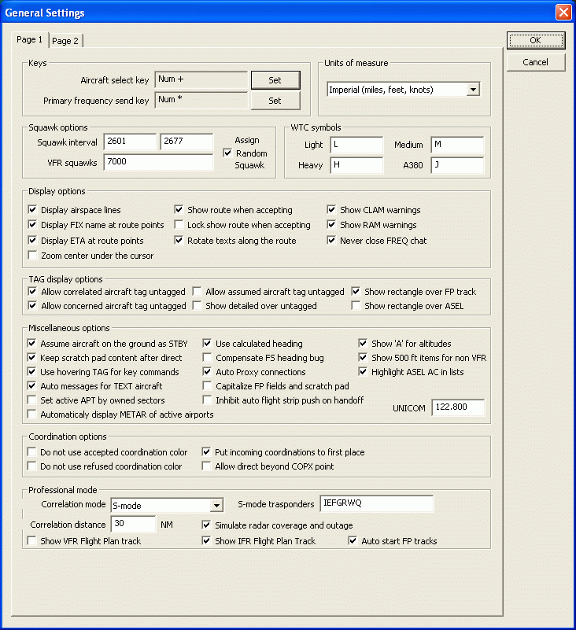The image size is (576, 630).
Task: Enable Inhibit auto flight strip push on handoff
Action: tap(207, 400)
